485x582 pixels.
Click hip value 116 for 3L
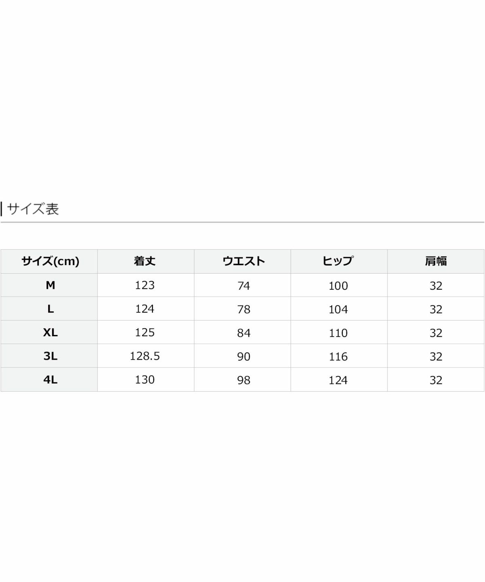[338, 356]
